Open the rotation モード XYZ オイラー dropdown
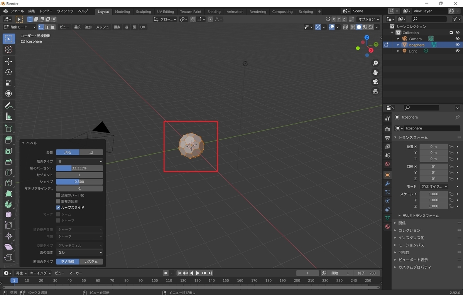The width and height of the screenshot is (463, 295). click(434, 186)
